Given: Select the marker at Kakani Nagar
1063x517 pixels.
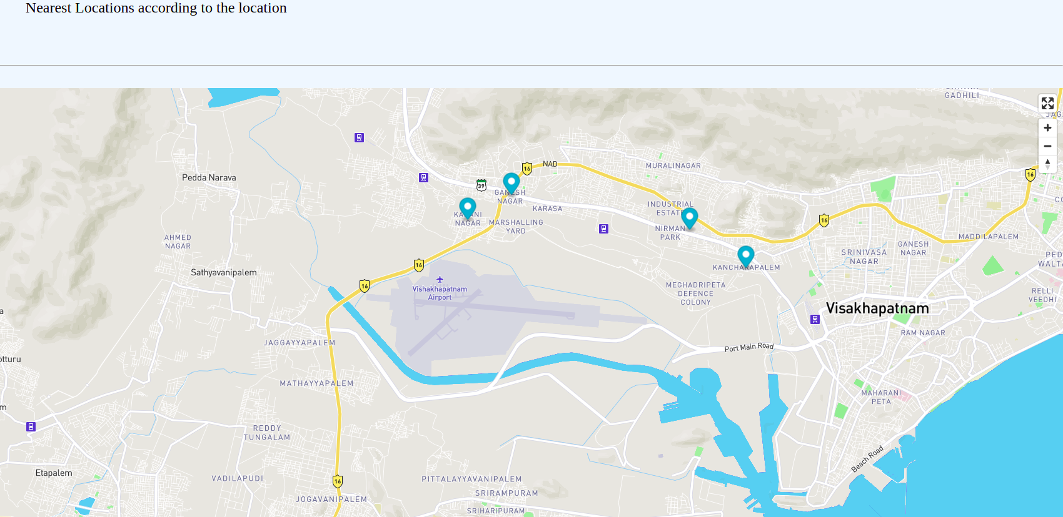Looking at the screenshot, I should [467, 207].
